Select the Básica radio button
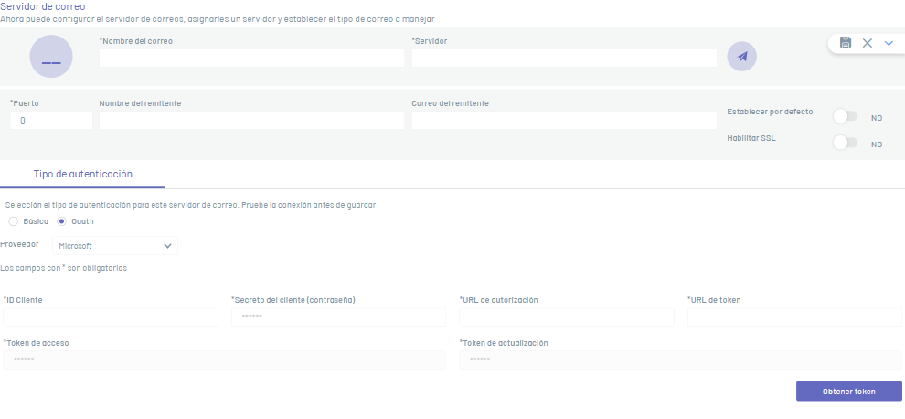 click(x=14, y=221)
